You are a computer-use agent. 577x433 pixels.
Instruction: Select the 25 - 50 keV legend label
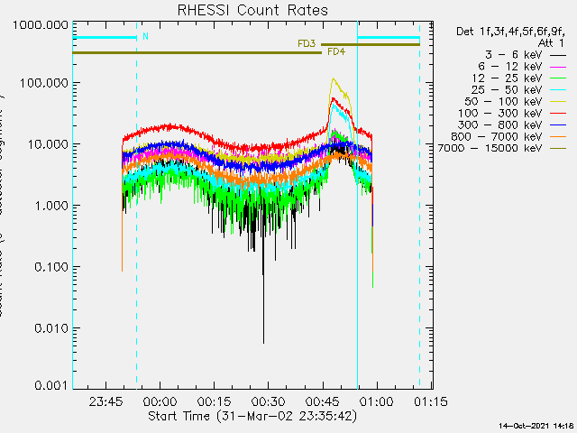point(507,90)
